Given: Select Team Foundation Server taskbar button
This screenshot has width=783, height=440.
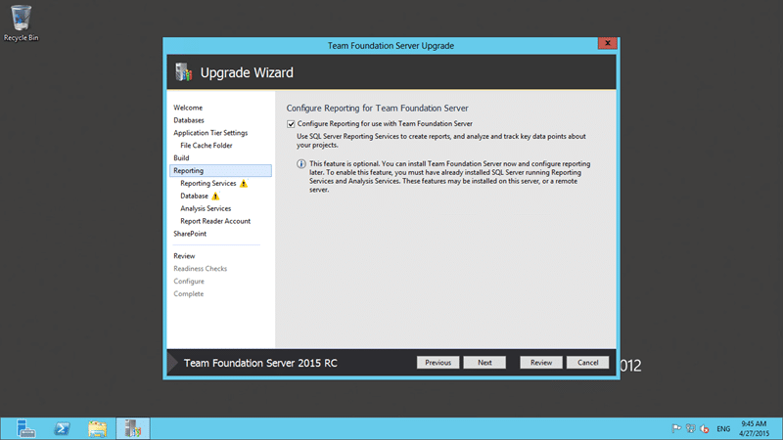Looking at the screenshot, I should click(x=133, y=428).
